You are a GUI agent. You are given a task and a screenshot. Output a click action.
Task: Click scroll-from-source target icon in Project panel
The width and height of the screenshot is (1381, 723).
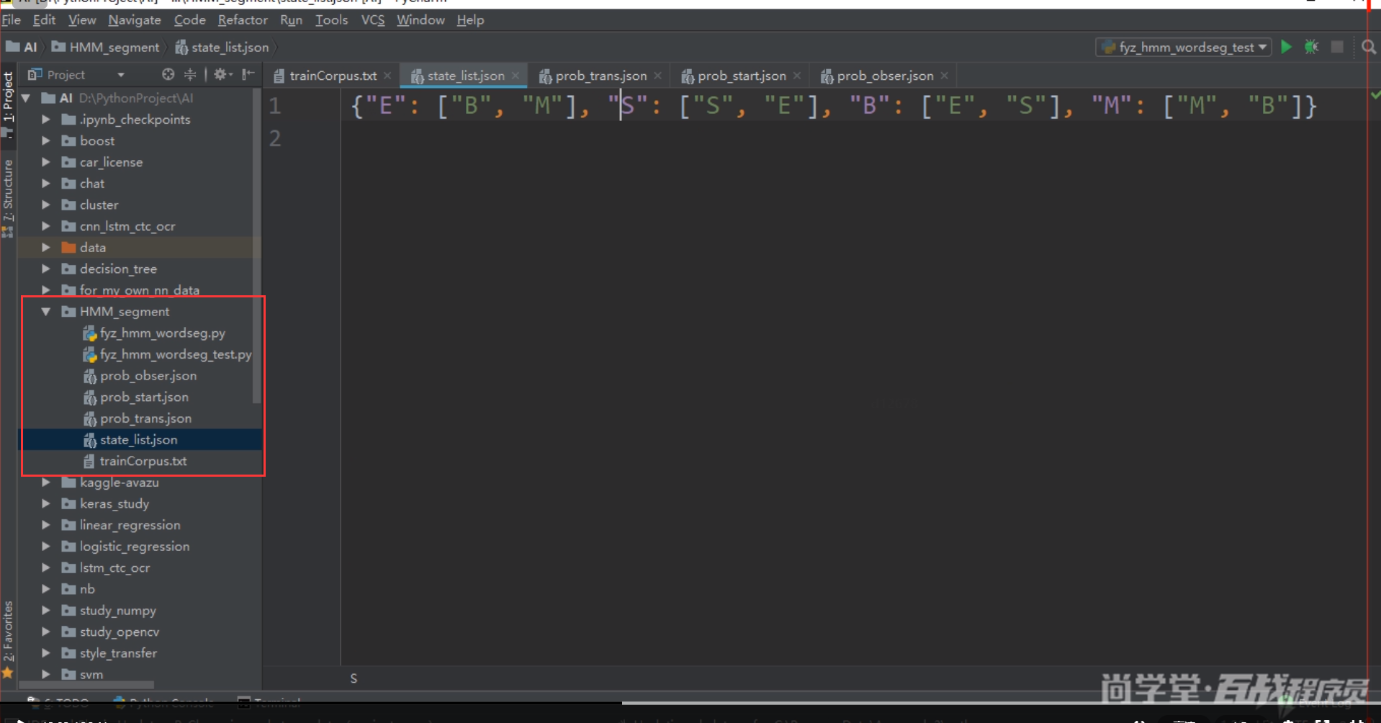click(x=168, y=74)
